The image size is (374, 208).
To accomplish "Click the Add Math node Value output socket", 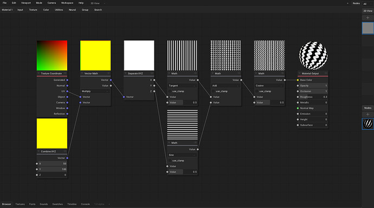I will tap(241, 80).
